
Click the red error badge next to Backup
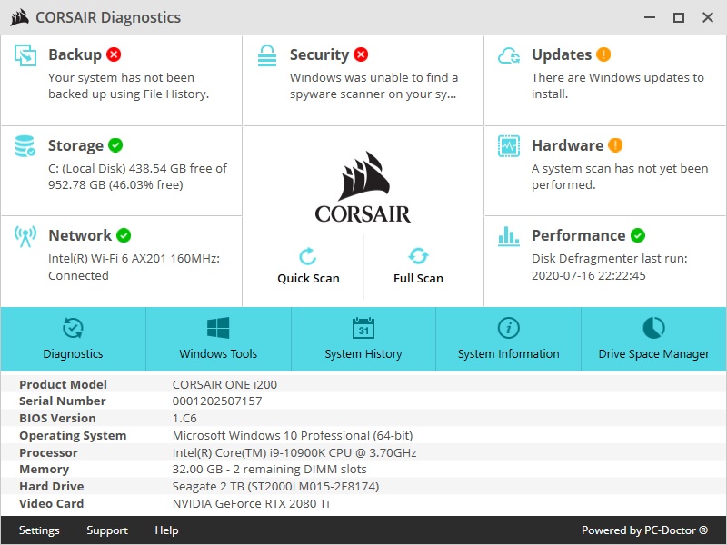114,54
